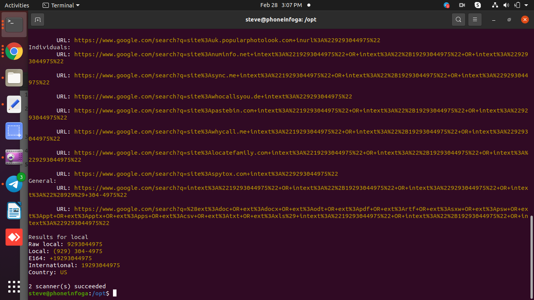Click the 2 scanner(s) succeeded line

(x=67, y=286)
